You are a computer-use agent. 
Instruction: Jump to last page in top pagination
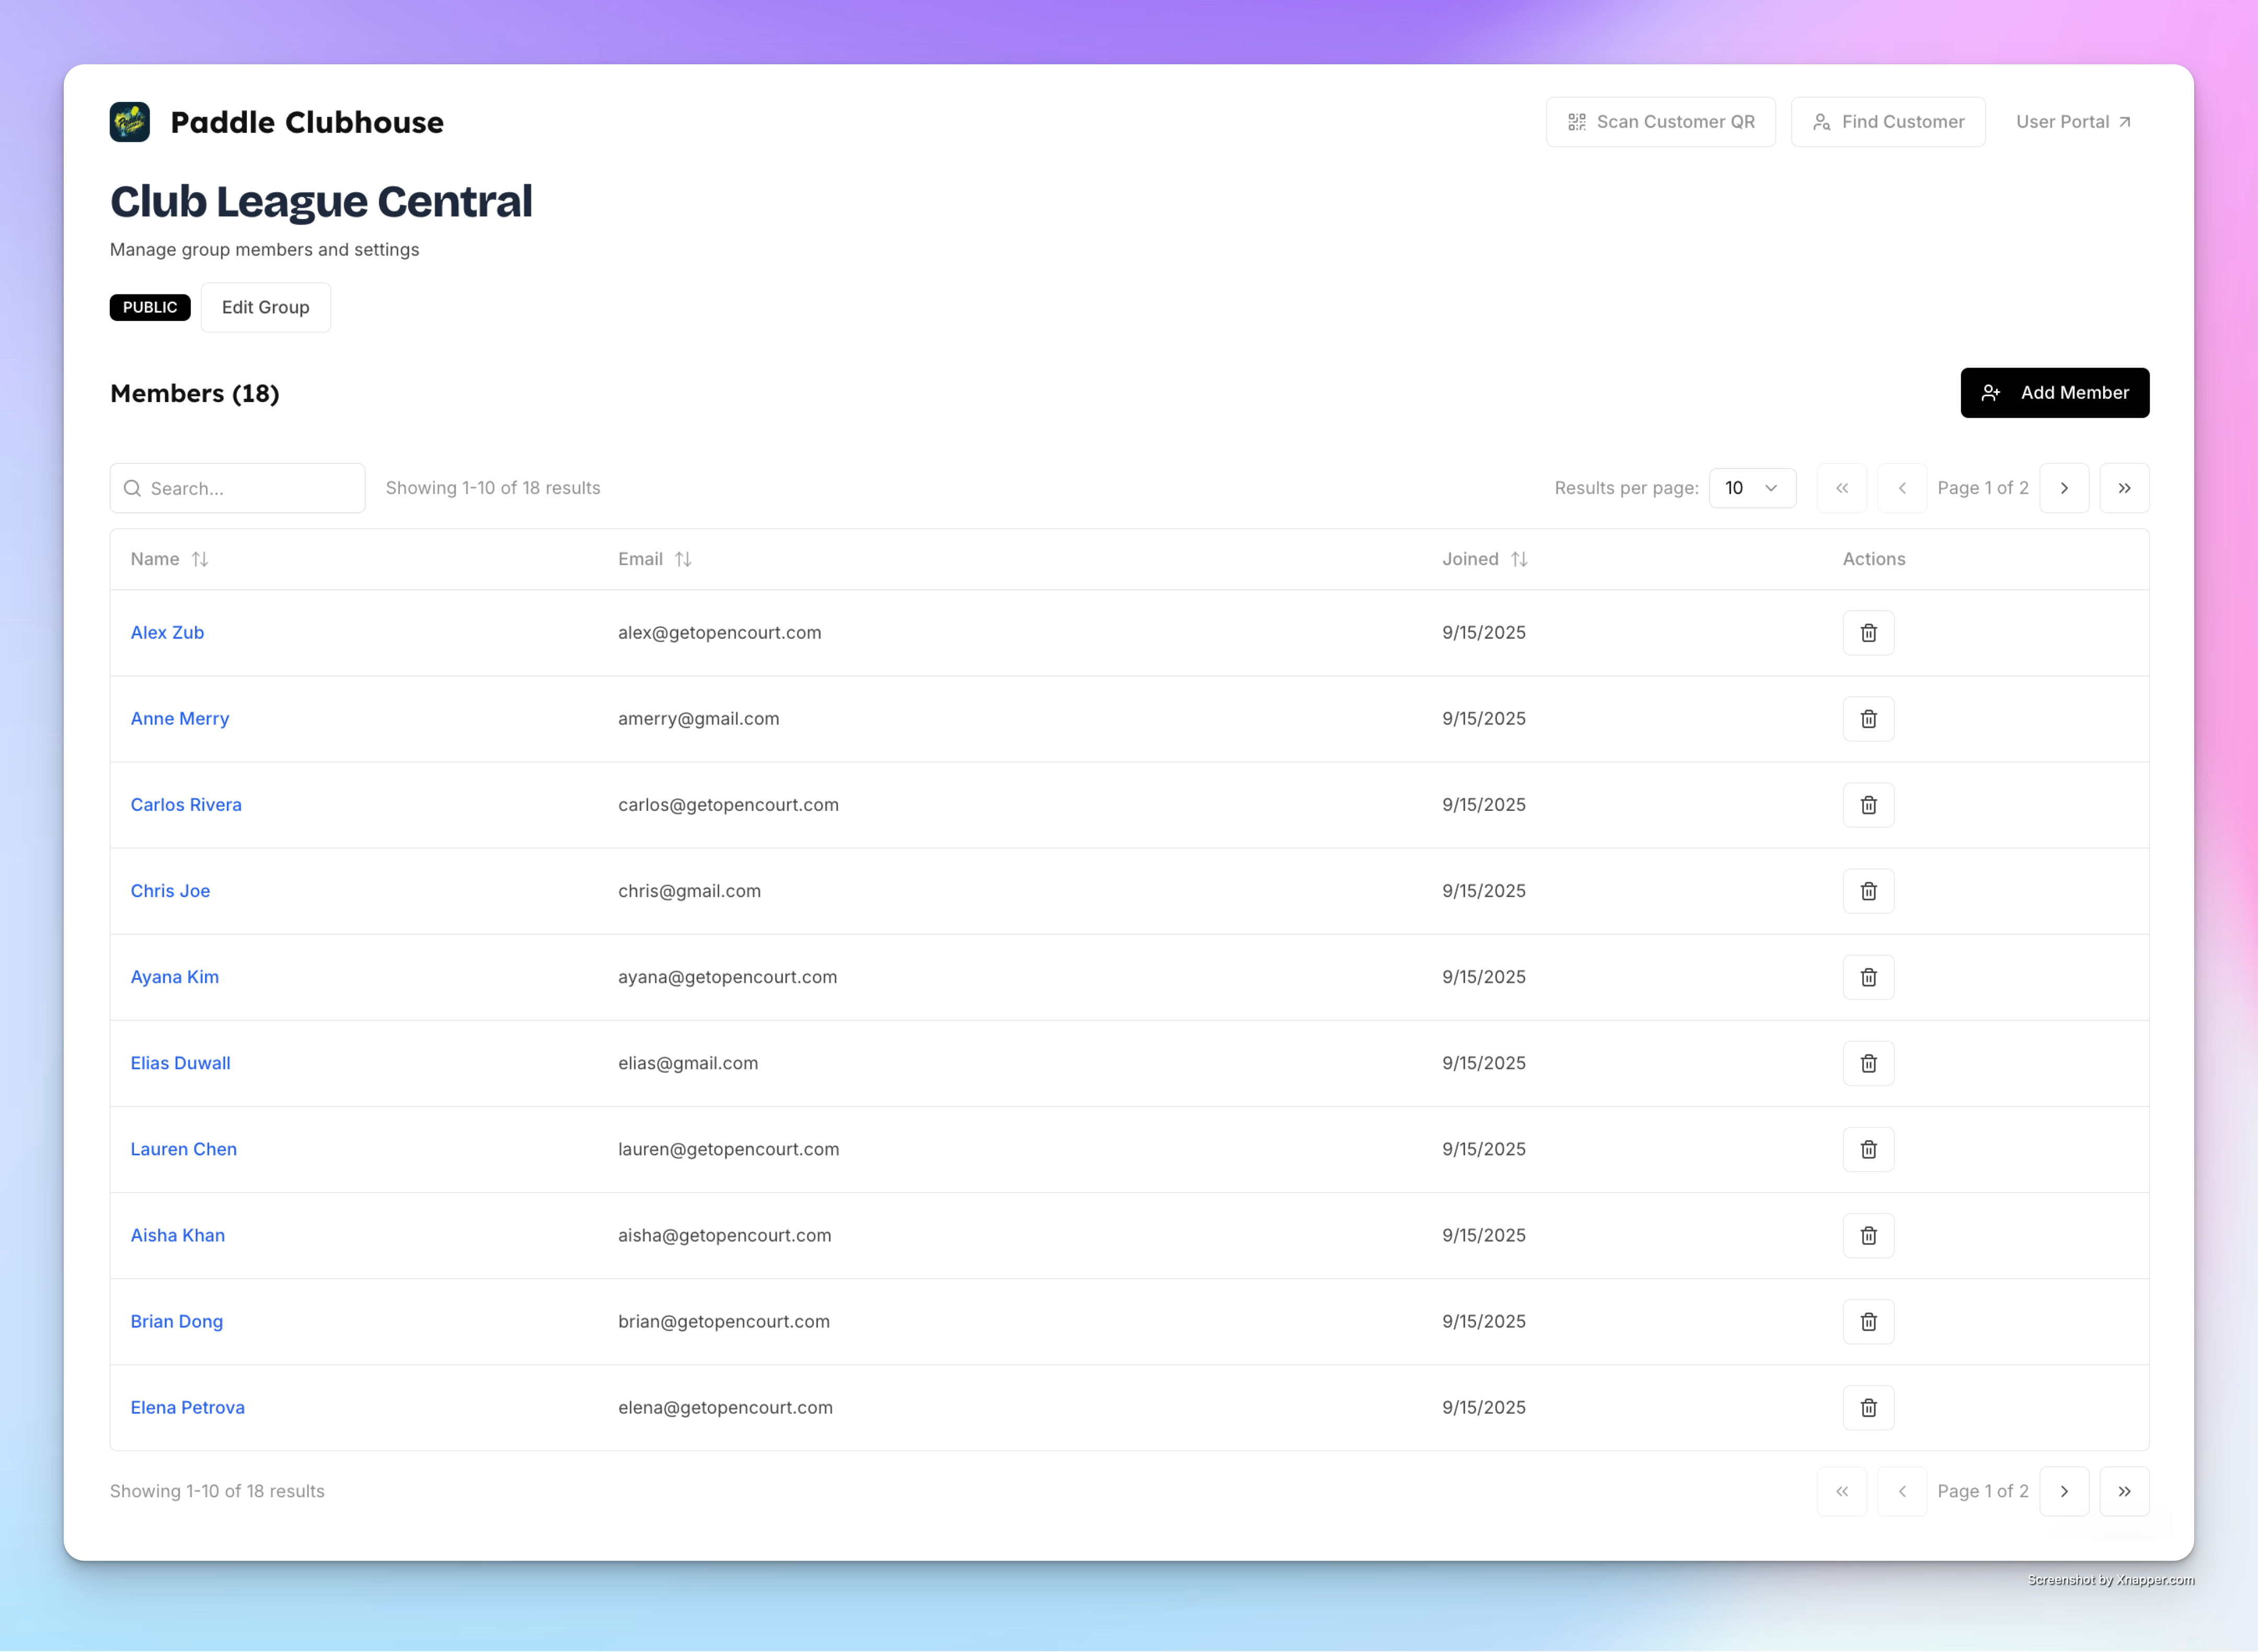[2124, 488]
